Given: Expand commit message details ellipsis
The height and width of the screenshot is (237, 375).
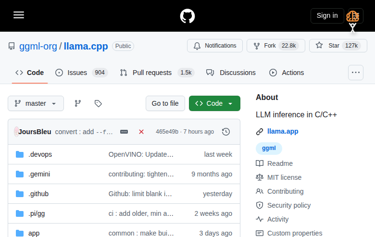Looking at the screenshot, I should [x=124, y=132].
